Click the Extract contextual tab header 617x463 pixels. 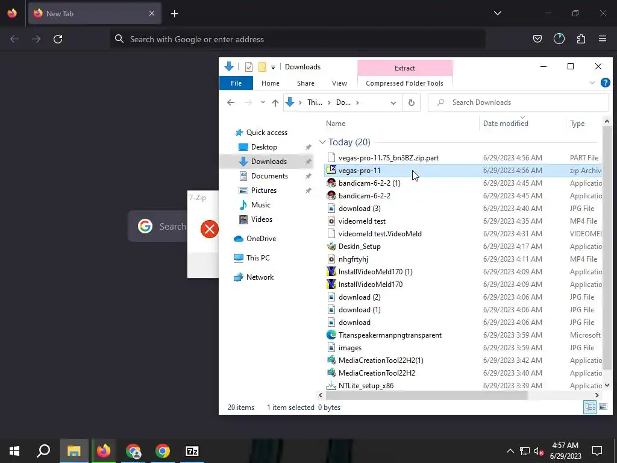[405, 68]
